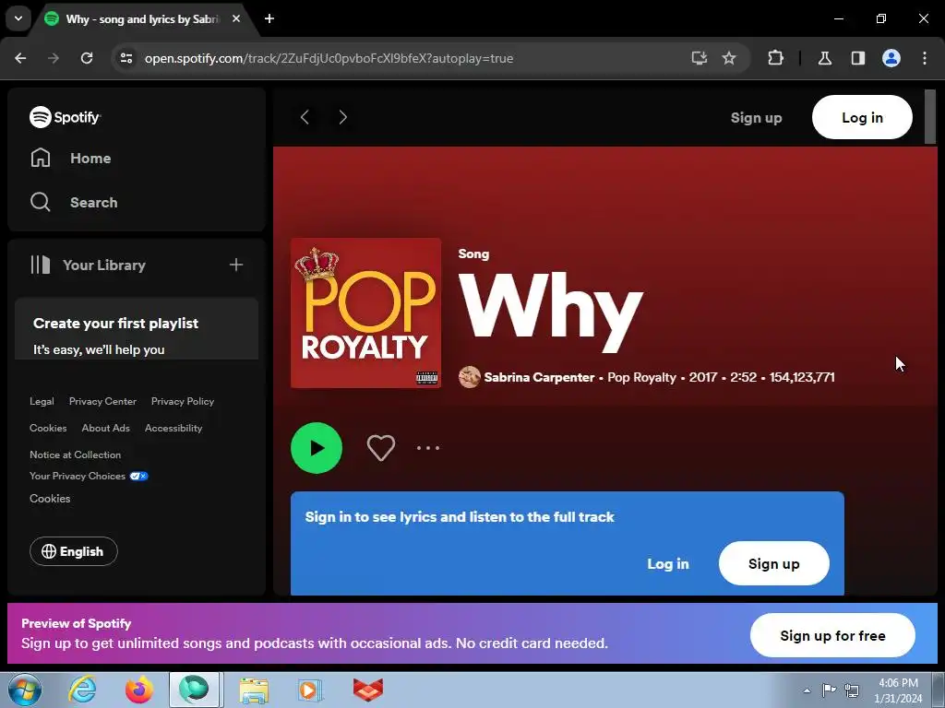Viewport: 945px width, 708px height.
Task: Open the Home page from the sidebar
Action: pos(70,159)
